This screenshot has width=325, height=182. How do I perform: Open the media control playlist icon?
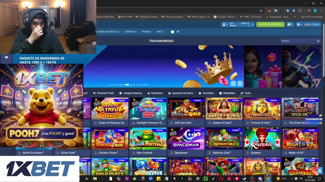[309, 11]
